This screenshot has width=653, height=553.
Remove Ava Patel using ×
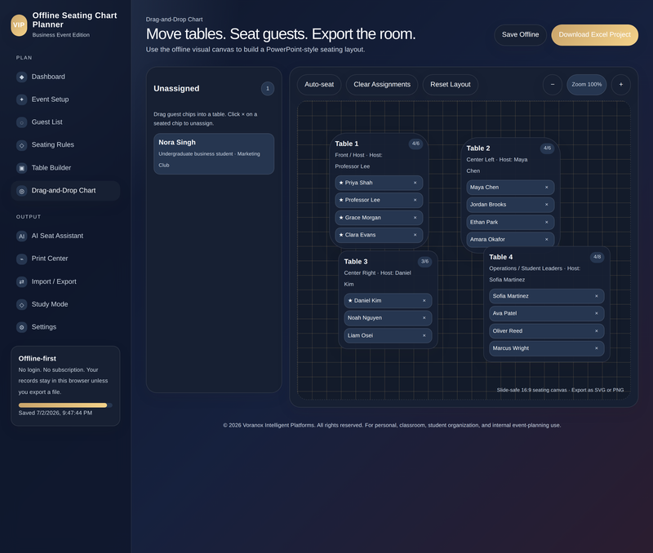pyautogui.click(x=597, y=313)
